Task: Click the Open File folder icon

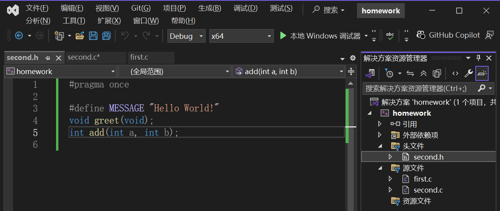Action: point(80,36)
